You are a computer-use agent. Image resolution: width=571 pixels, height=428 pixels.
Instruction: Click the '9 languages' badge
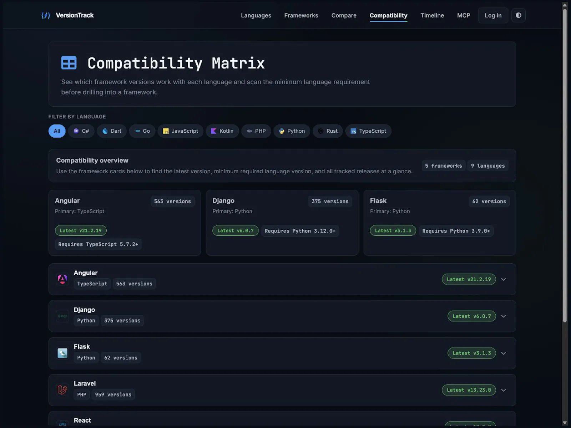pyautogui.click(x=488, y=166)
